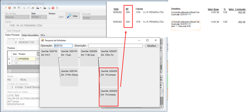Click the NF column header in report
Image resolution: width=249 pixels, height=112 pixels.
click(x=127, y=9)
